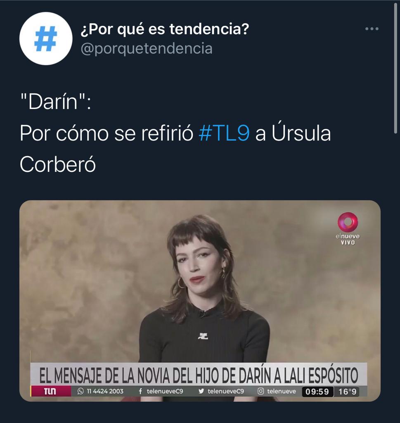
Task: Open the three-dot more options menu
Action: coord(372,29)
